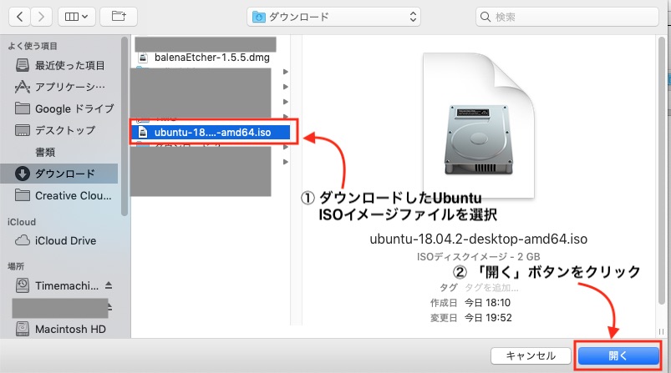The width and height of the screenshot is (671, 373).
Task: Select Macintosh HD in sidebar
Action: (x=69, y=329)
